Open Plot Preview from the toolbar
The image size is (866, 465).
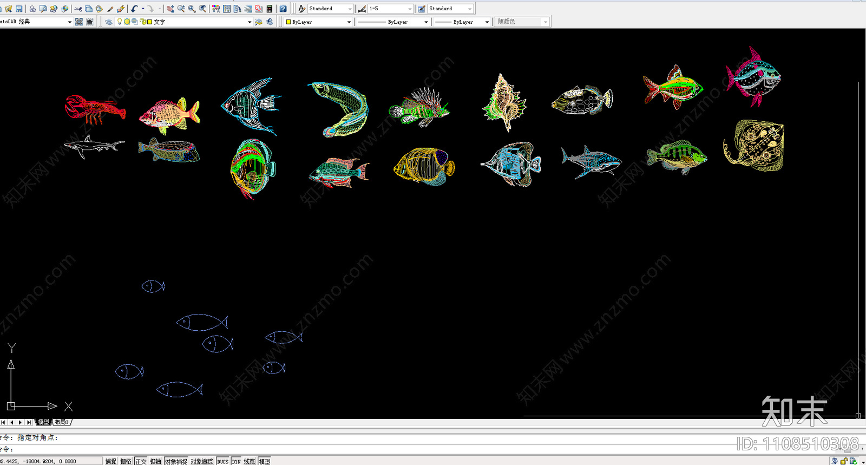(43, 9)
